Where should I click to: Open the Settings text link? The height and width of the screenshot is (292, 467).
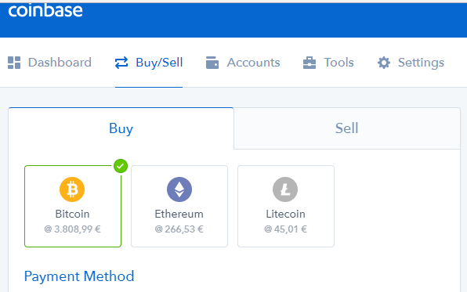(421, 63)
